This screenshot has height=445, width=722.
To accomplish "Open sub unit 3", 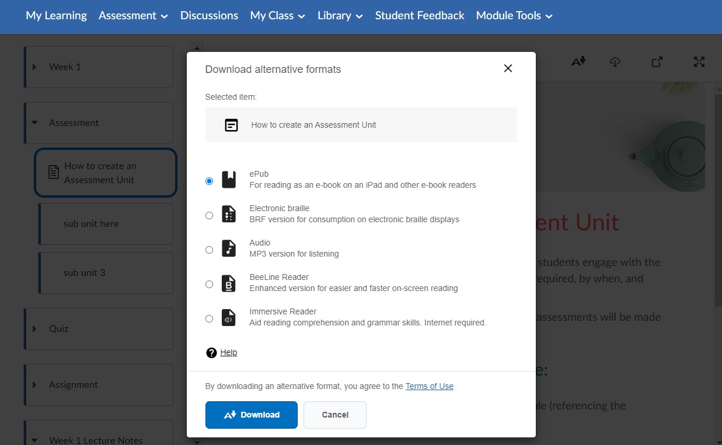I will pyautogui.click(x=106, y=273).
